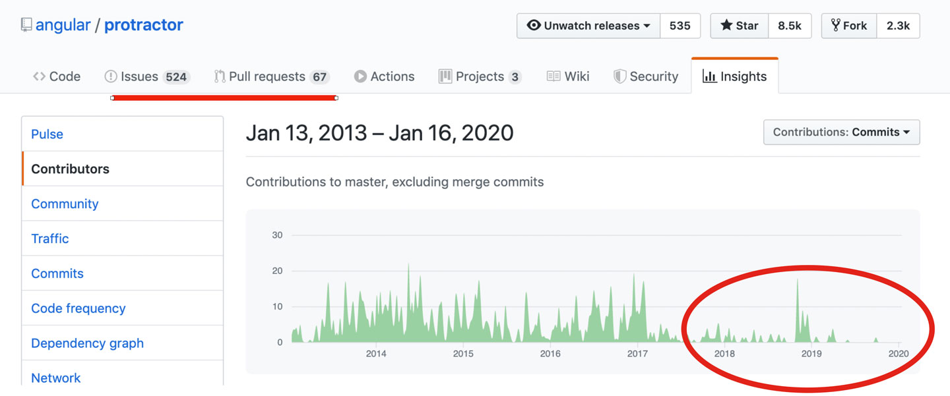The width and height of the screenshot is (950, 396).
Task: Click the Insights bar-chart icon
Action: (x=709, y=76)
